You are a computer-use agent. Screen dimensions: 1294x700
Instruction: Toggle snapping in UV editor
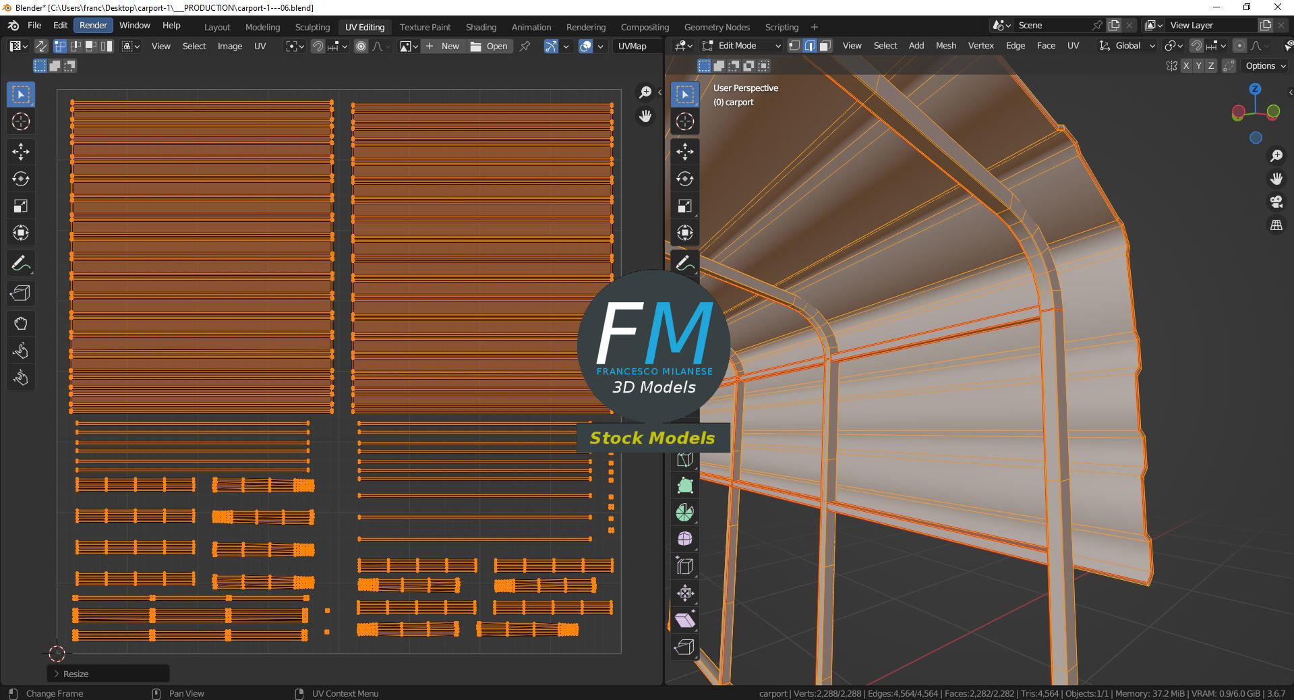[x=318, y=46]
